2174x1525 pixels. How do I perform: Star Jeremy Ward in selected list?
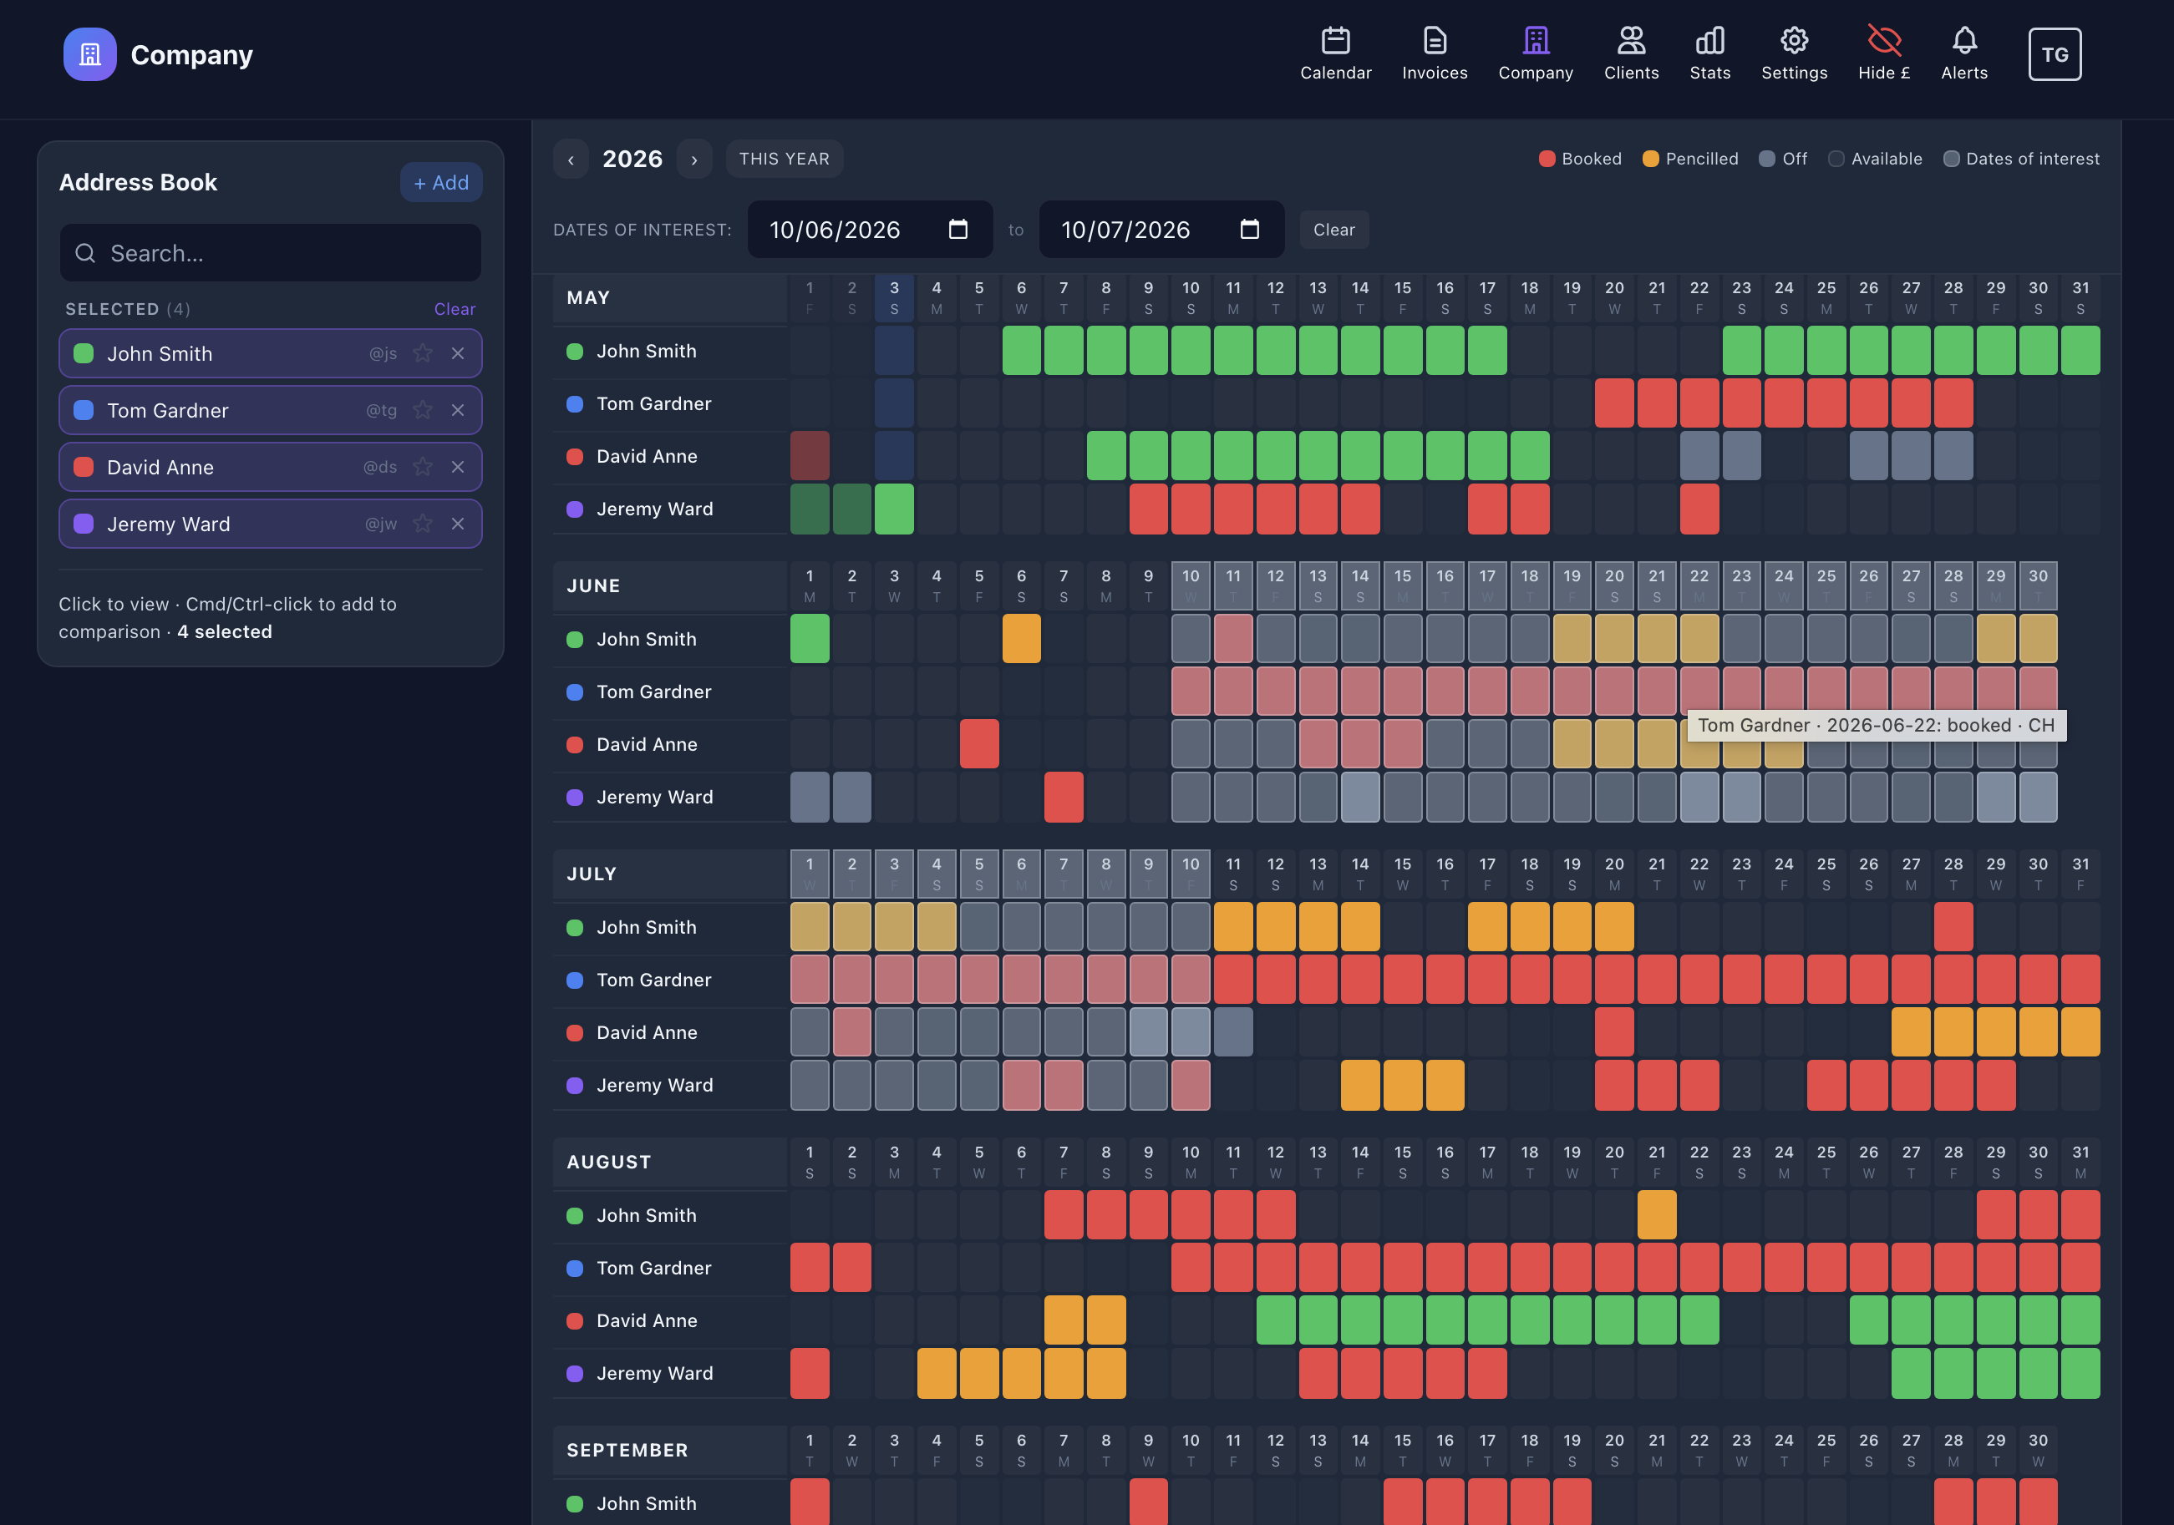[422, 524]
